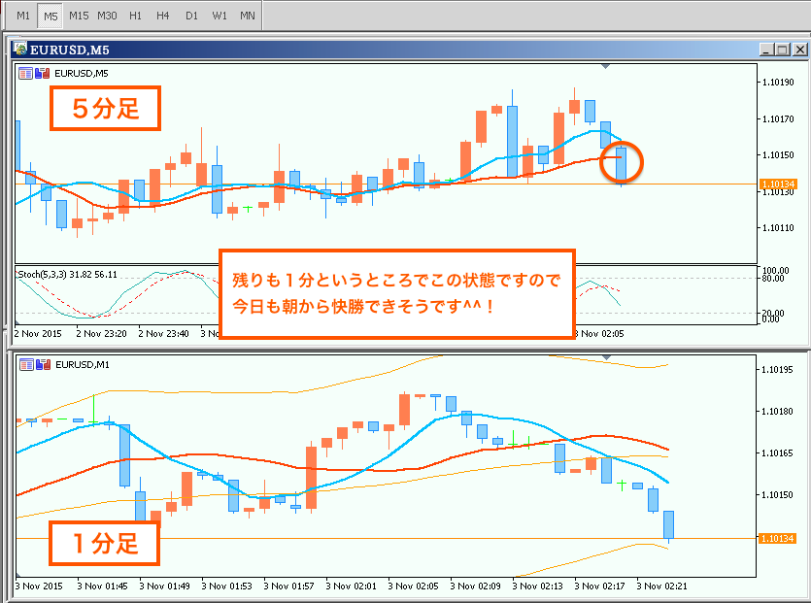Select the W1 weekly timeframe

coord(220,16)
